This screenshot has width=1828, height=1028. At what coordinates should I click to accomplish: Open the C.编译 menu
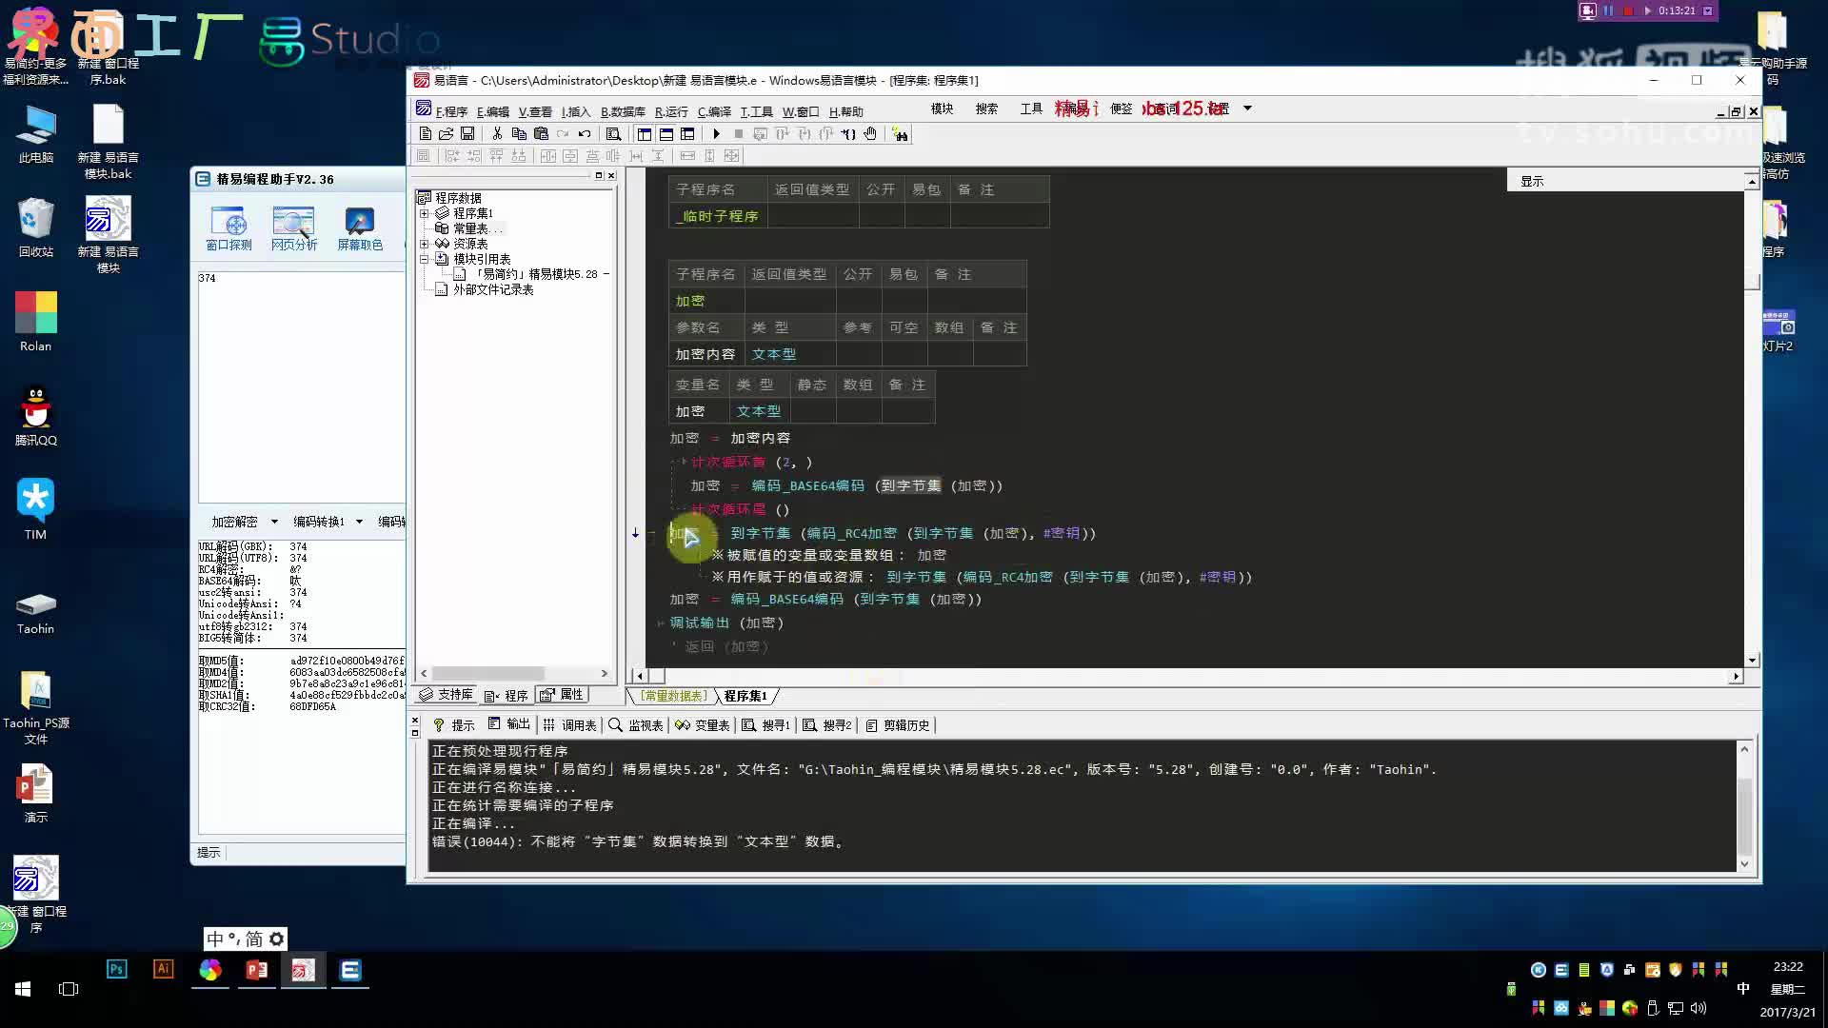point(714,111)
